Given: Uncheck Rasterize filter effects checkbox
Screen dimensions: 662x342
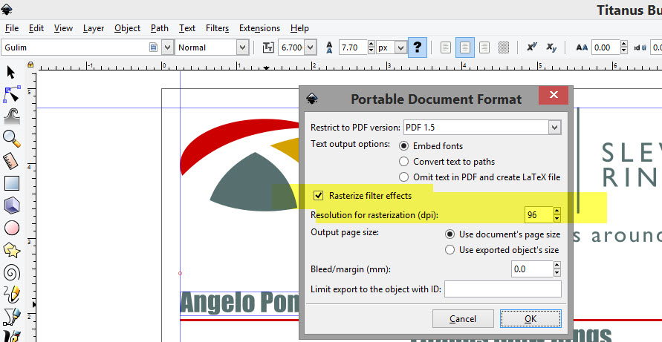Looking at the screenshot, I should (x=319, y=196).
